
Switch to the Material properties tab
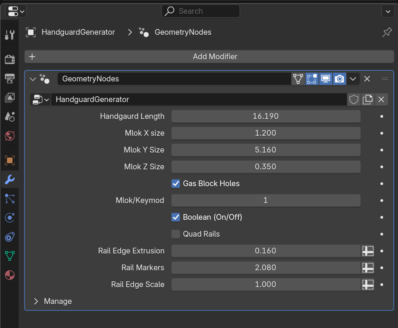10,275
